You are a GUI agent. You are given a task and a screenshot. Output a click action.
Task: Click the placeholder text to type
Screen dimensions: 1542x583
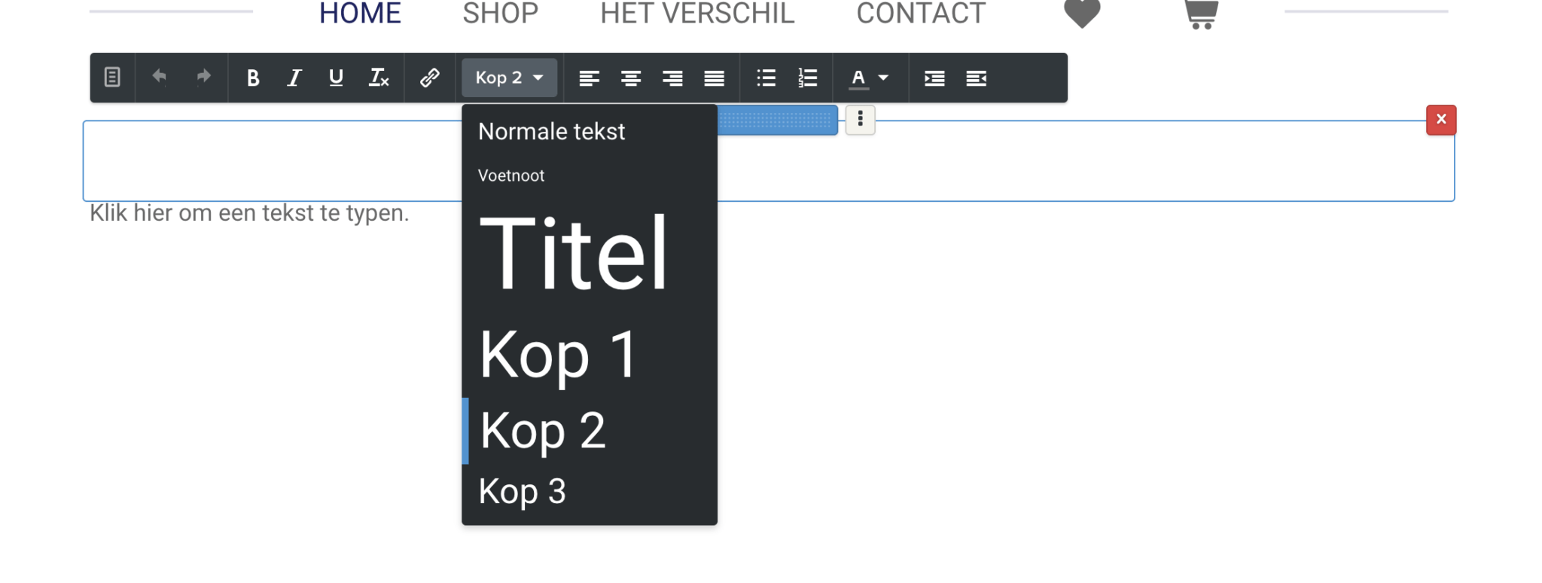(x=249, y=213)
